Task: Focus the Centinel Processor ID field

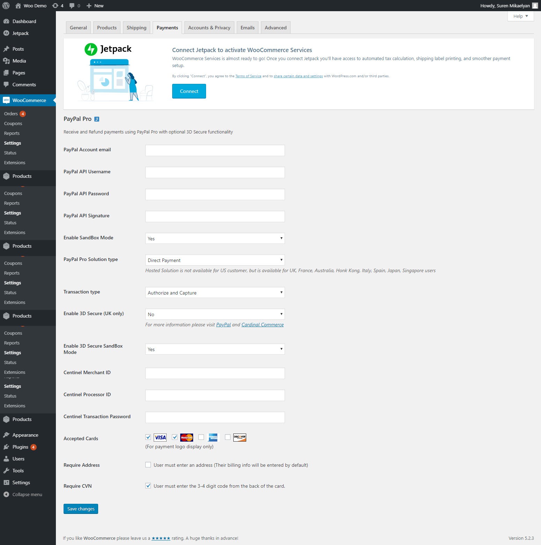Action: [x=215, y=395]
